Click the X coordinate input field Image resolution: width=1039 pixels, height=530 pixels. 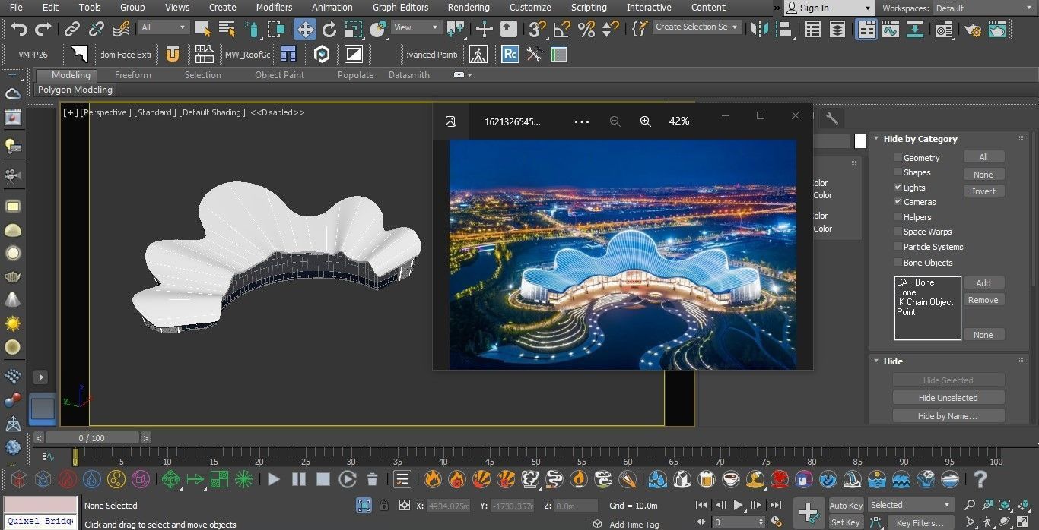point(448,506)
